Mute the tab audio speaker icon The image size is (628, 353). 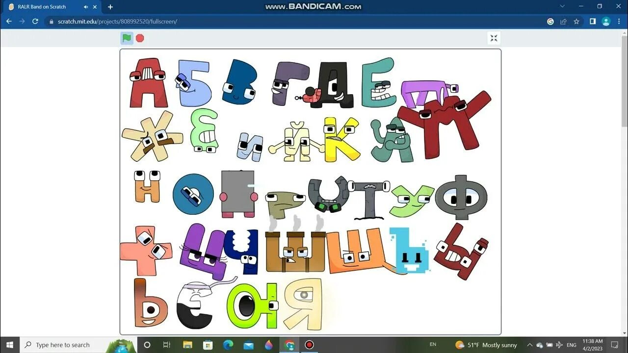(86, 7)
